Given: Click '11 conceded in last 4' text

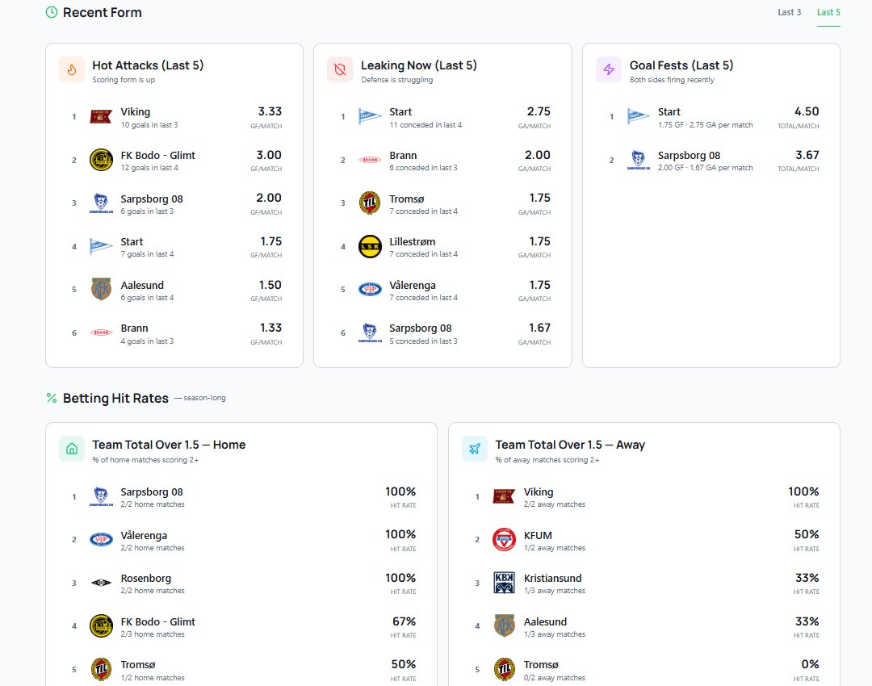Looking at the screenshot, I should 426,125.
